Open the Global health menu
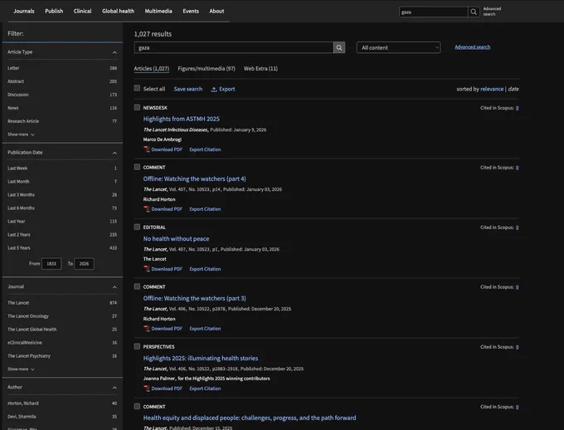This screenshot has width=564, height=430. 118,11
